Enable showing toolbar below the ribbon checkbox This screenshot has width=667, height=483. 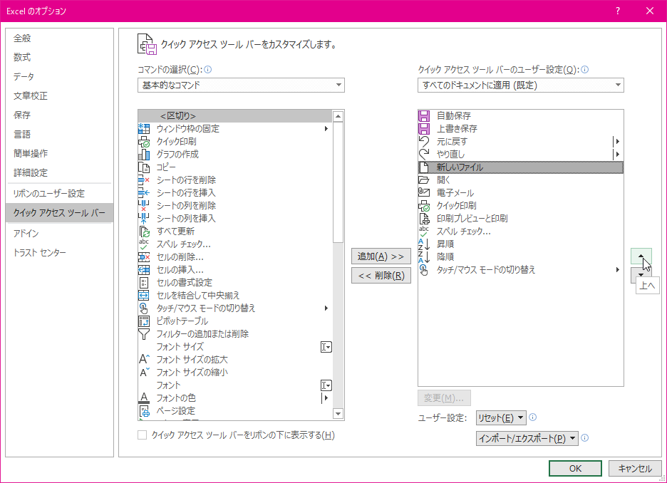coord(142,435)
